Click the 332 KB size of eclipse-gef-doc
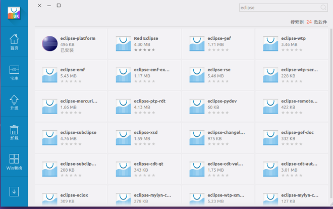Image resolution: width=333 pixels, height=209 pixels. [x=288, y=139]
